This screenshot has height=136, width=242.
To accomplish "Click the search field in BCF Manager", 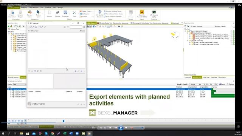I will pyautogui.click(x=76, y=27).
